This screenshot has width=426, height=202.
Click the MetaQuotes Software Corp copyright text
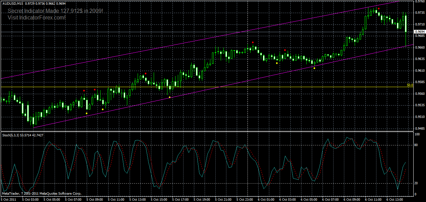point(41,193)
